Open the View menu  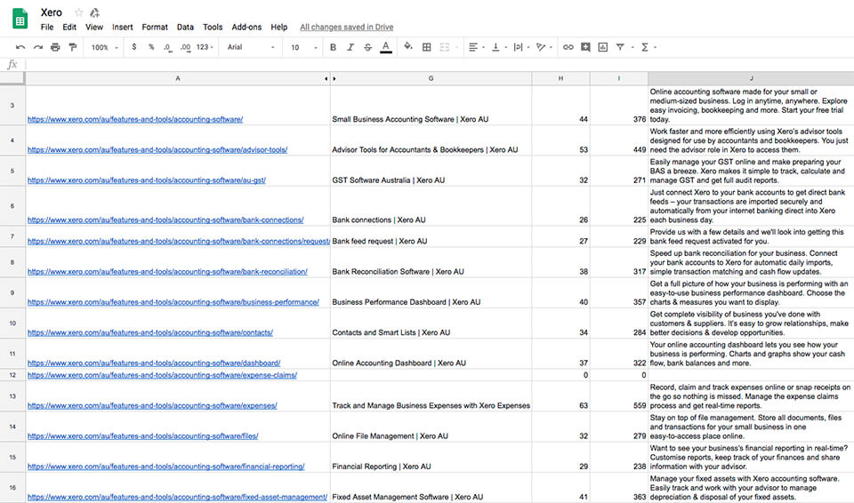coord(93,27)
